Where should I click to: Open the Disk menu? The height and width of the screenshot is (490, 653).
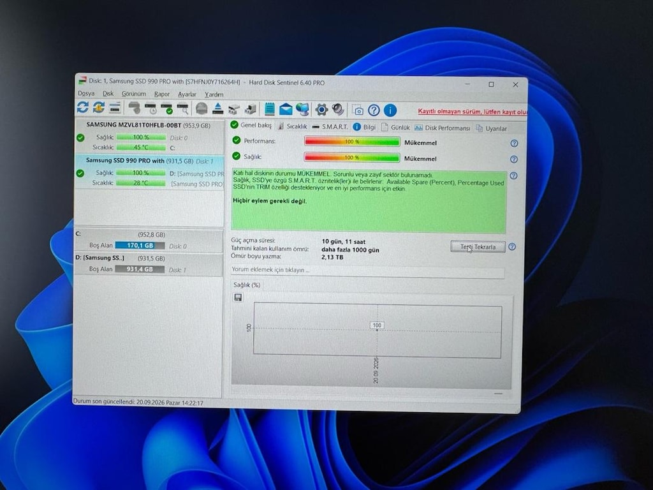(x=108, y=94)
